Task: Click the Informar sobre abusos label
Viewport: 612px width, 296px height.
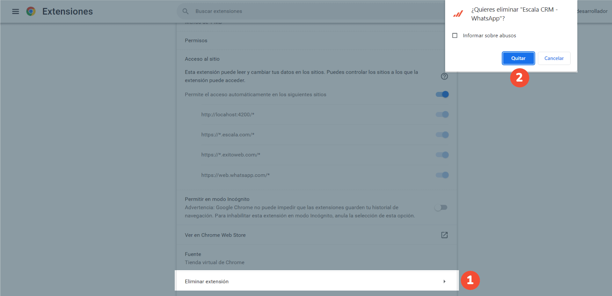Action: (x=489, y=36)
